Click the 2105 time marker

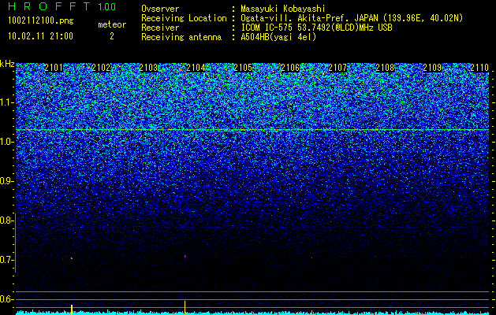click(x=243, y=68)
